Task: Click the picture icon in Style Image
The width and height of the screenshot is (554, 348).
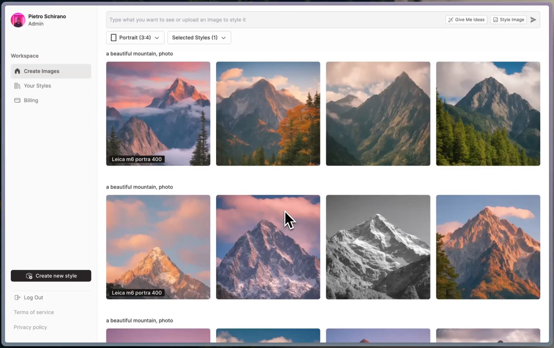Action: coord(495,20)
